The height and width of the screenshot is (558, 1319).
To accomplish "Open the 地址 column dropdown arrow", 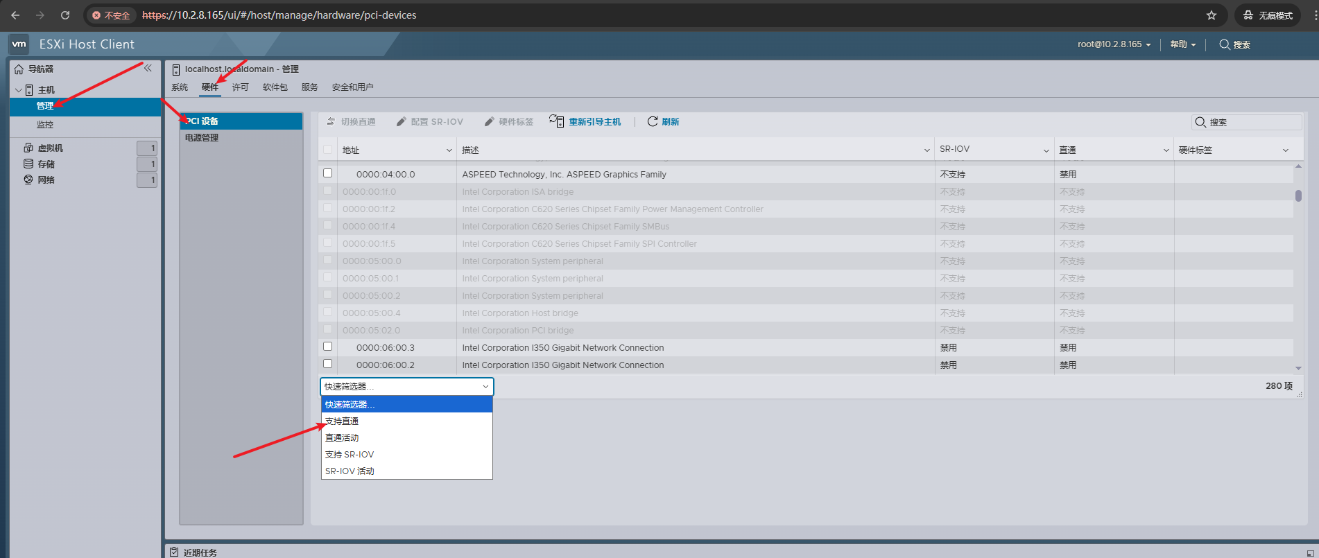I will [x=449, y=150].
